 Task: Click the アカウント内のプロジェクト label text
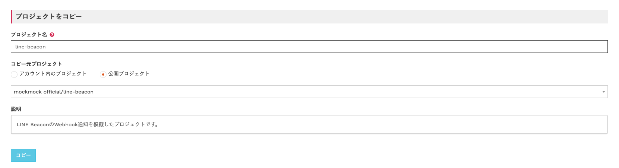(53, 74)
